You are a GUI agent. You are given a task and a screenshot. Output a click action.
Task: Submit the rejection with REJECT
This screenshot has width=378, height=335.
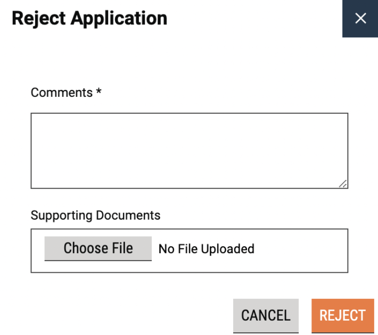click(x=342, y=315)
